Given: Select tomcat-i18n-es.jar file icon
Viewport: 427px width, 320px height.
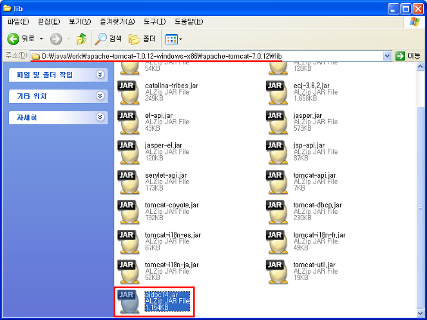Looking at the screenshot, I should (129, 242).
